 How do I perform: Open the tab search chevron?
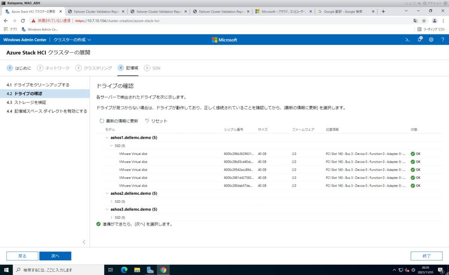(407, 11)
